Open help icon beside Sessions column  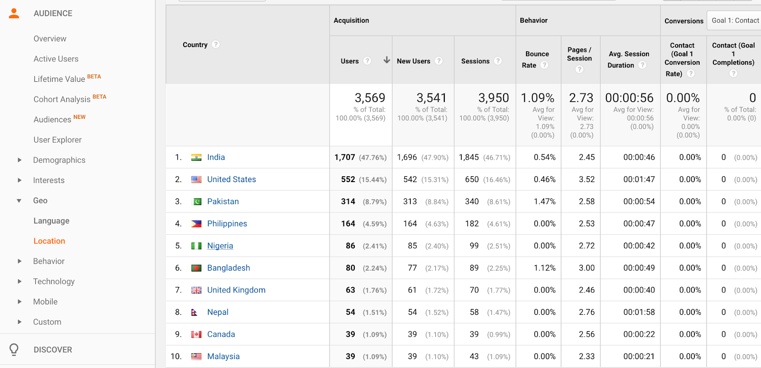tap(498, 61)
